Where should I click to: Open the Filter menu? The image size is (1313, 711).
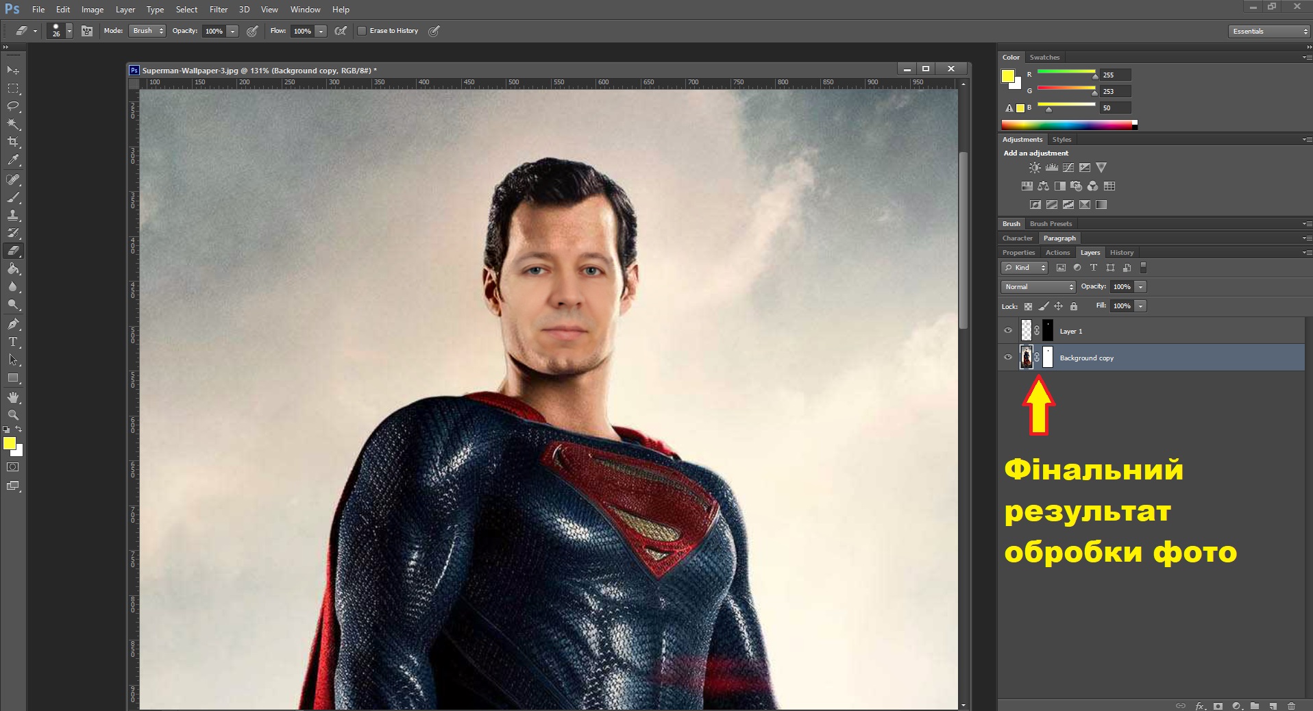(219, 10)
